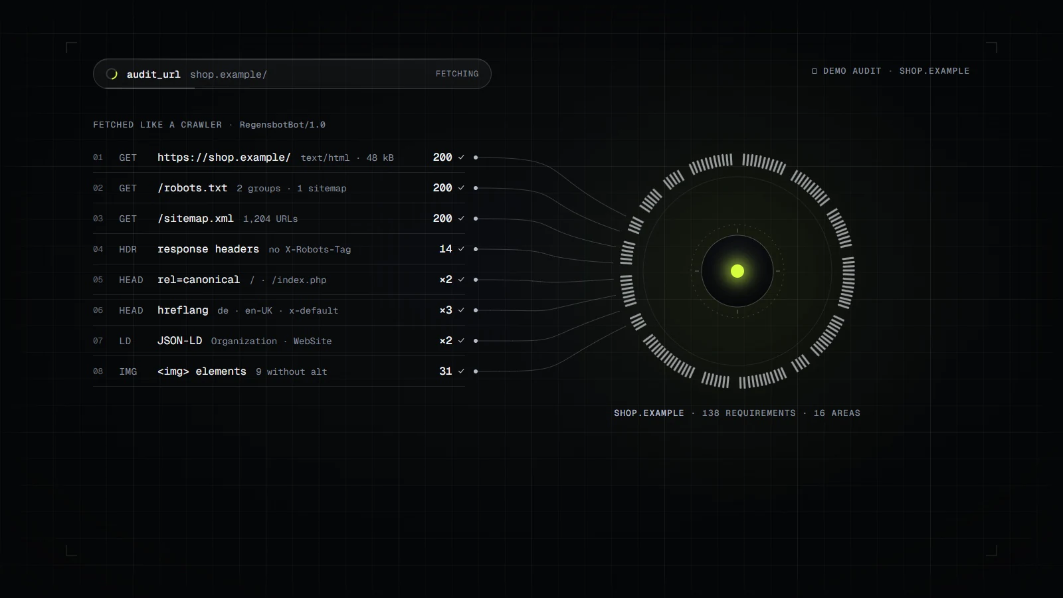Click the connector dot of the hreflang row

pyautogui.click(x=476, y=310)
